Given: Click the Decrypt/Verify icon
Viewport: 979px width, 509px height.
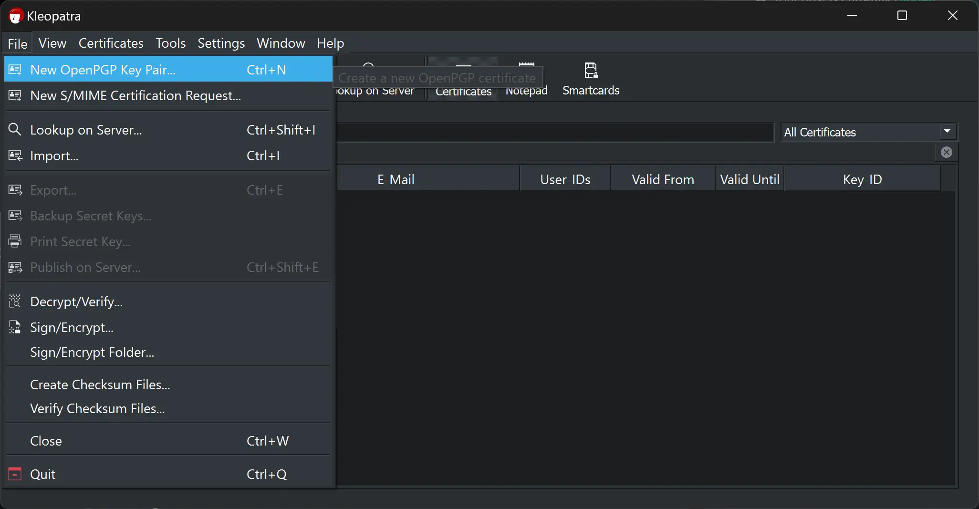Looking at the screenshot, I should click(x=15, y=301).
